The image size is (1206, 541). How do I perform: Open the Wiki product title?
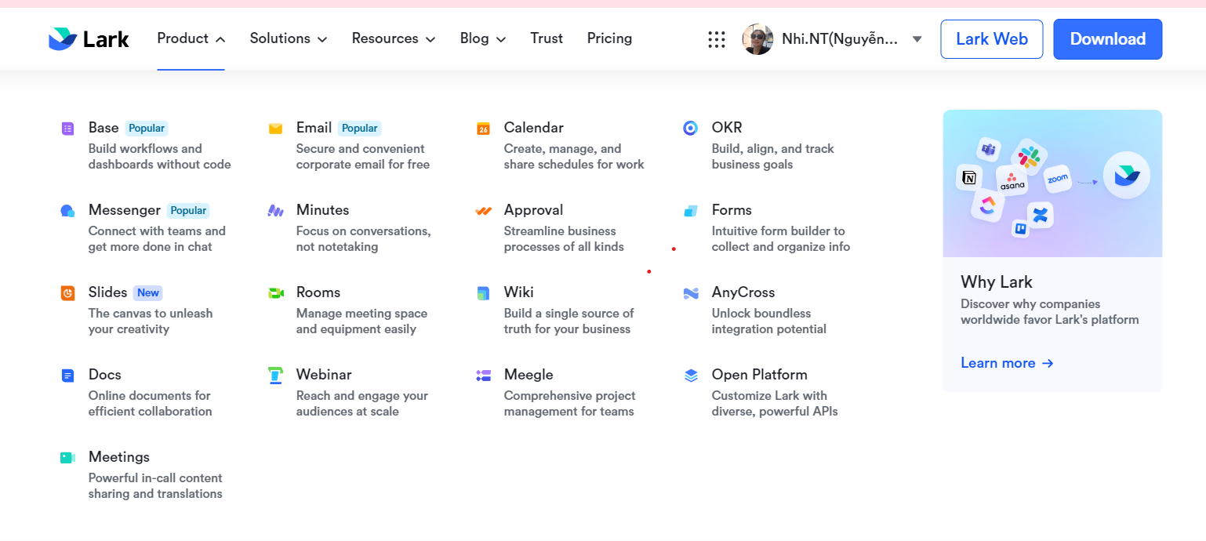point(519,292)
